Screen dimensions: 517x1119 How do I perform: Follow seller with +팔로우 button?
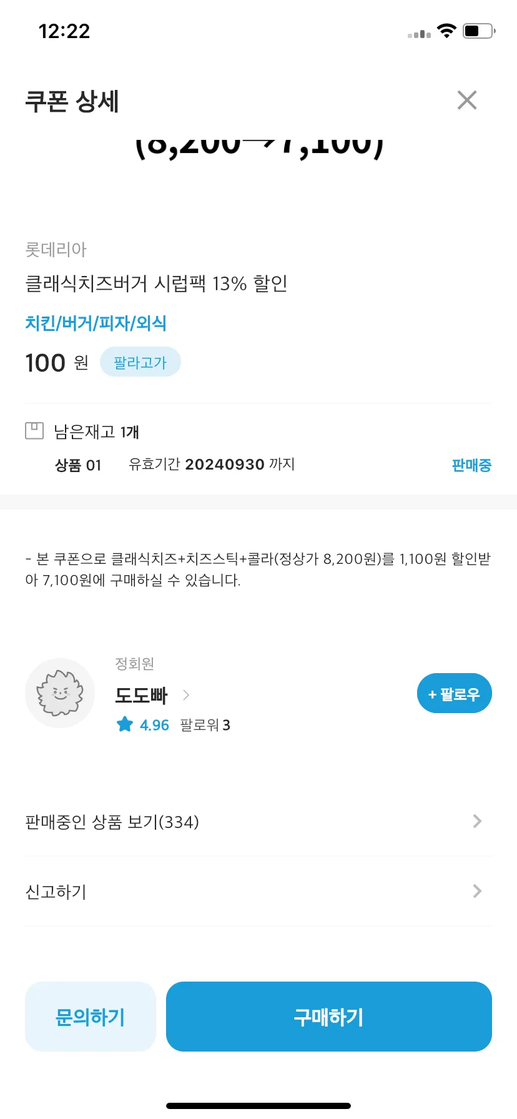click(454, 693)
